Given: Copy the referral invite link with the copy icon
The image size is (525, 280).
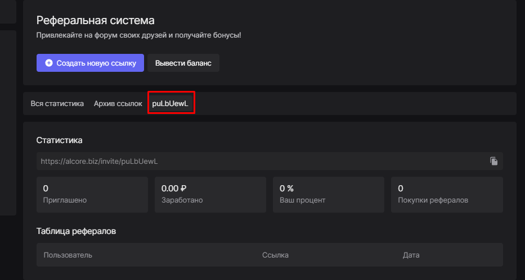Looking at the screenshot, I should [493, 161].
